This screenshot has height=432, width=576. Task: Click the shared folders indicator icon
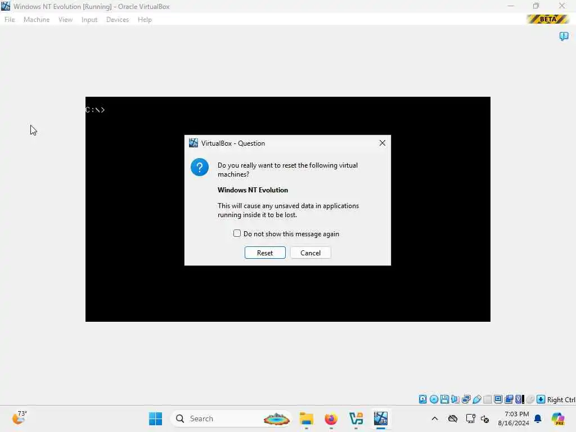pyautogui.click(x=488, y=399)
